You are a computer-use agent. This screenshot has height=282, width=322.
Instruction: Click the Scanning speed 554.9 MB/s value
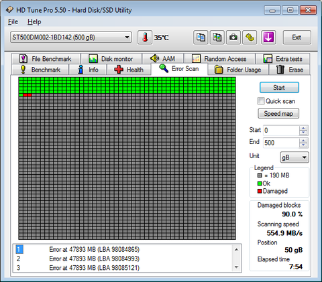(x=284, y=233)
